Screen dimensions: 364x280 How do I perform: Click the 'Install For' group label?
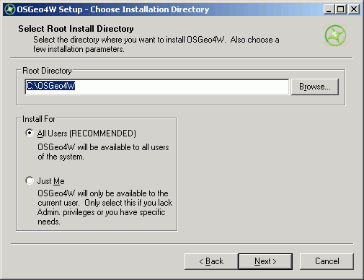pos(39,119)
